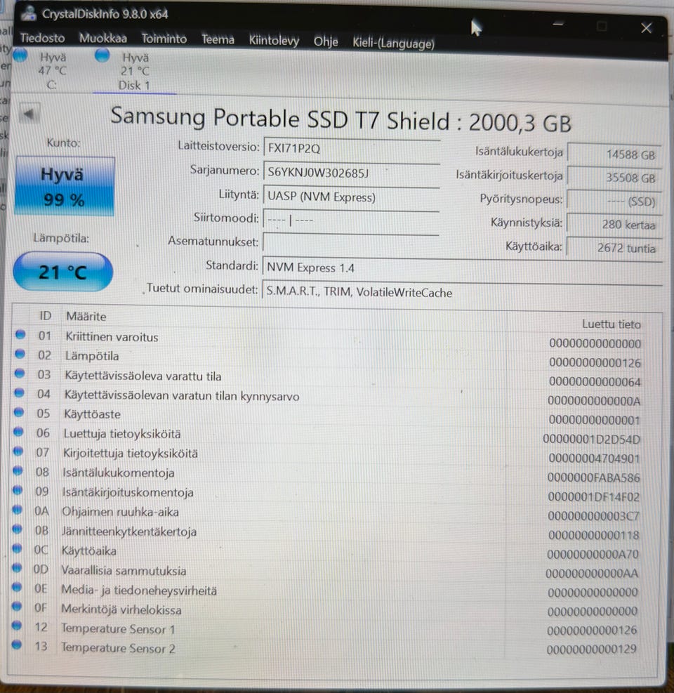Open the Kieli-(Language) menu
The image size is (674, 693).
coord(393,44)
